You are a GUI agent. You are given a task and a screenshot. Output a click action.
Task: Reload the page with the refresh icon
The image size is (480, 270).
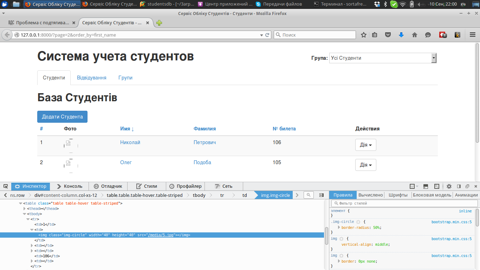tap(267, 35)
